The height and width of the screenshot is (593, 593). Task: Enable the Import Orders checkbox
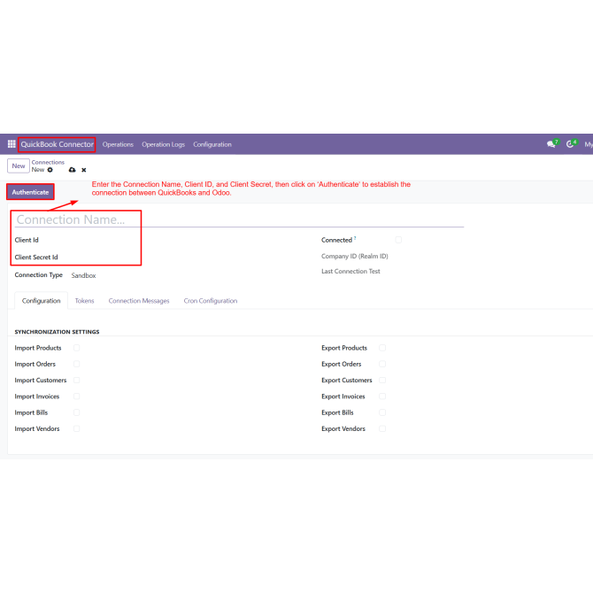pyautogui.click(x=77, y=364)
